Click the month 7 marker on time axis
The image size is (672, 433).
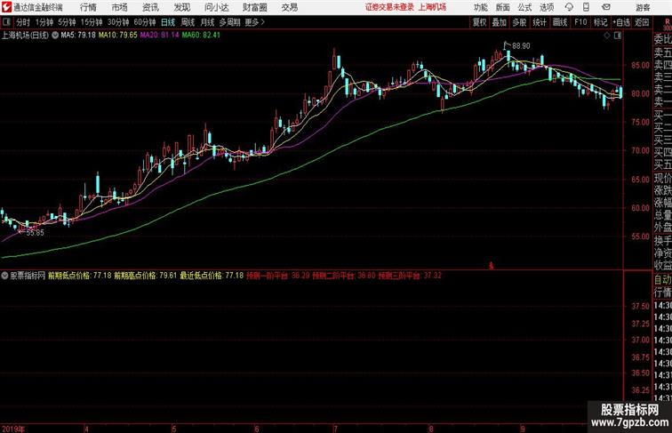(x=336, y=429)
